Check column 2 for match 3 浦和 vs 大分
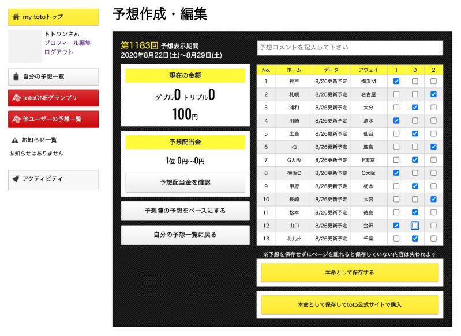 (x=433, y=108)
